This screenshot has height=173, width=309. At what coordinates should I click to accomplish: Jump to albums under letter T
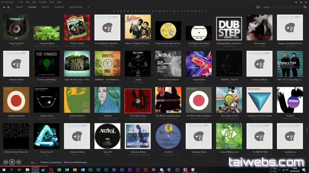pos(185,11)
